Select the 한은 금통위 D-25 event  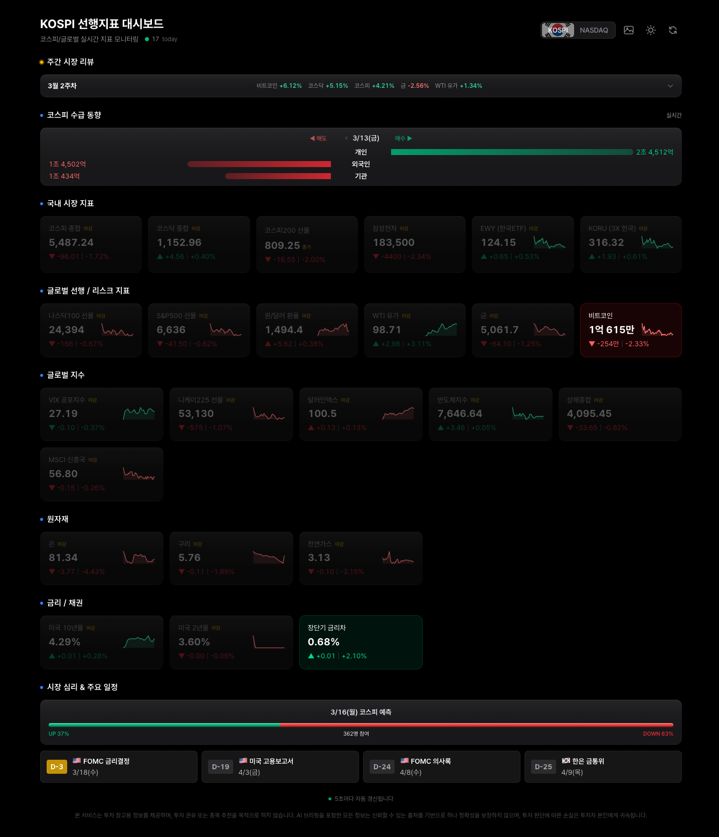click(x=603, y=767)
